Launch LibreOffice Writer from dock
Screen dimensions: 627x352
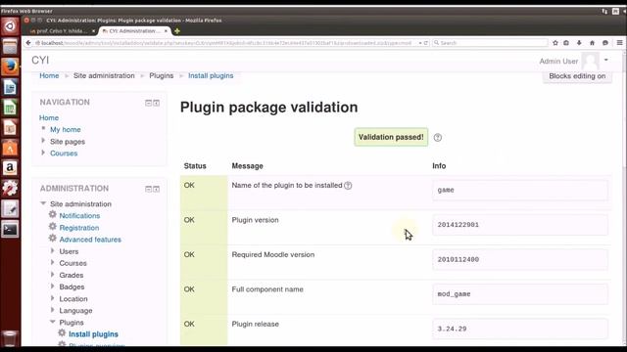(x=10, y=87)
